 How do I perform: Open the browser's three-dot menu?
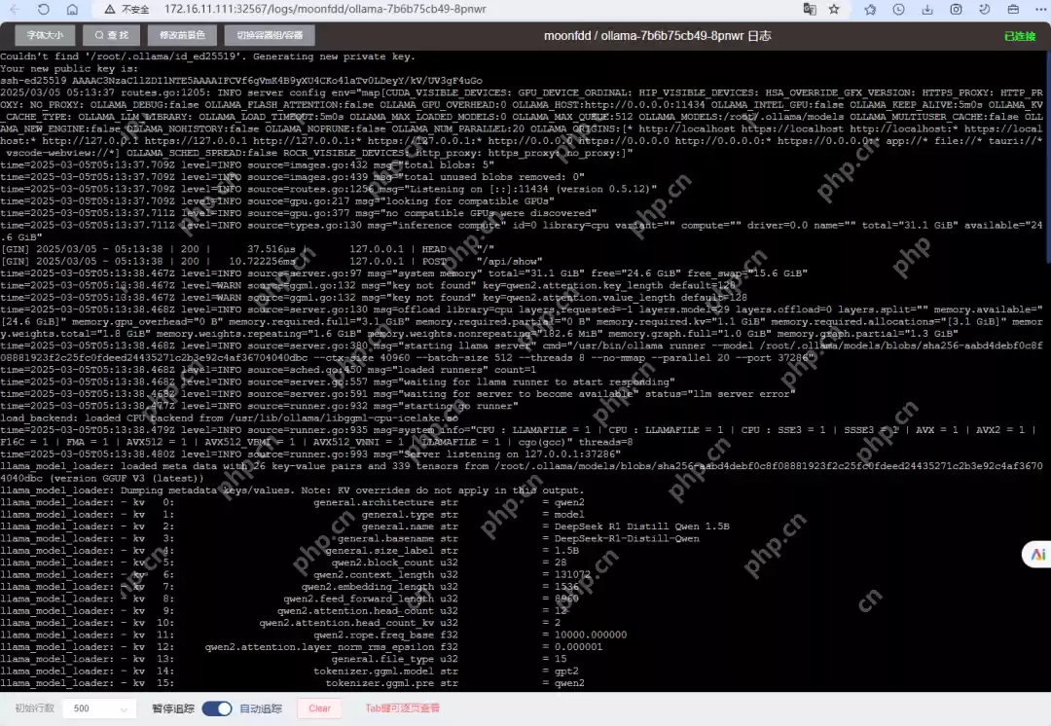(x=1039, y=10)
